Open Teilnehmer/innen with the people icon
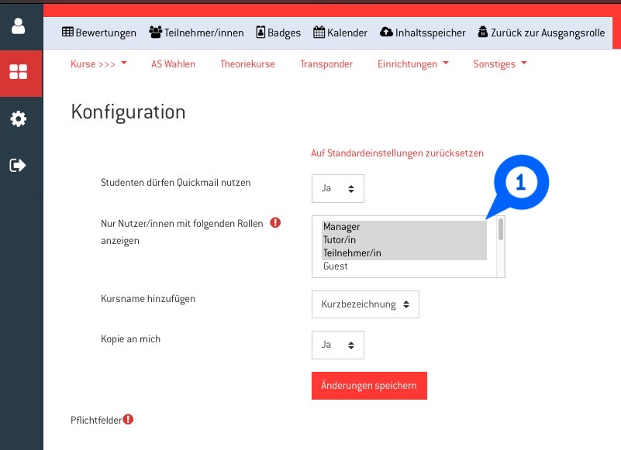Screen dimensions: 621x450 [x=196, y=33]
